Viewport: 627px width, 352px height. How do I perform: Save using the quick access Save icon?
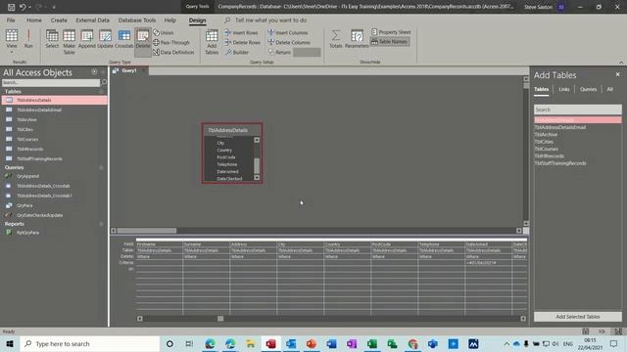click(11, 7)
